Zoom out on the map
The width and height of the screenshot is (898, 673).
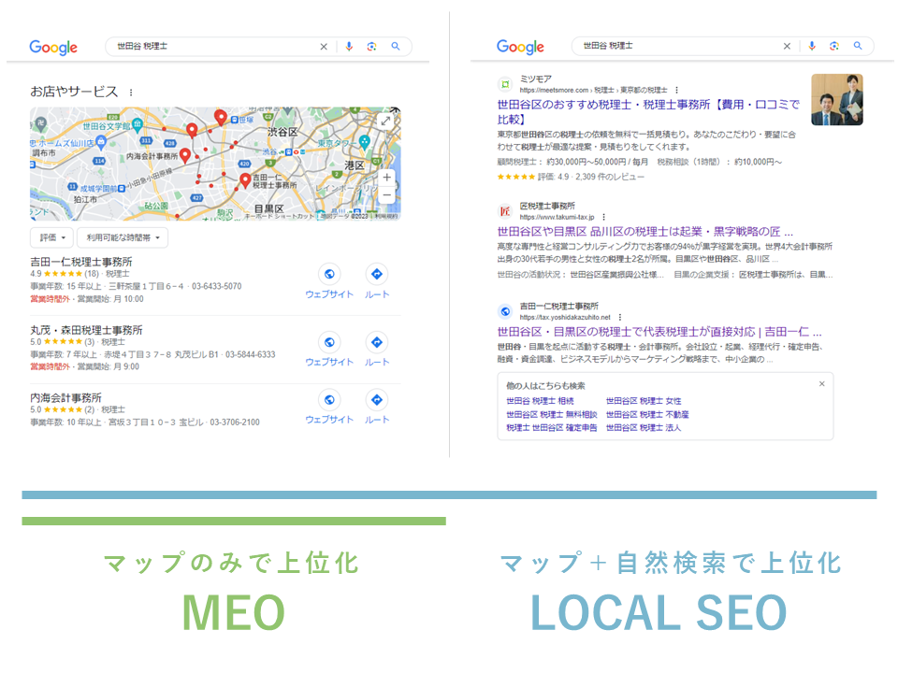pyautogui.click(x=387, y=195)
